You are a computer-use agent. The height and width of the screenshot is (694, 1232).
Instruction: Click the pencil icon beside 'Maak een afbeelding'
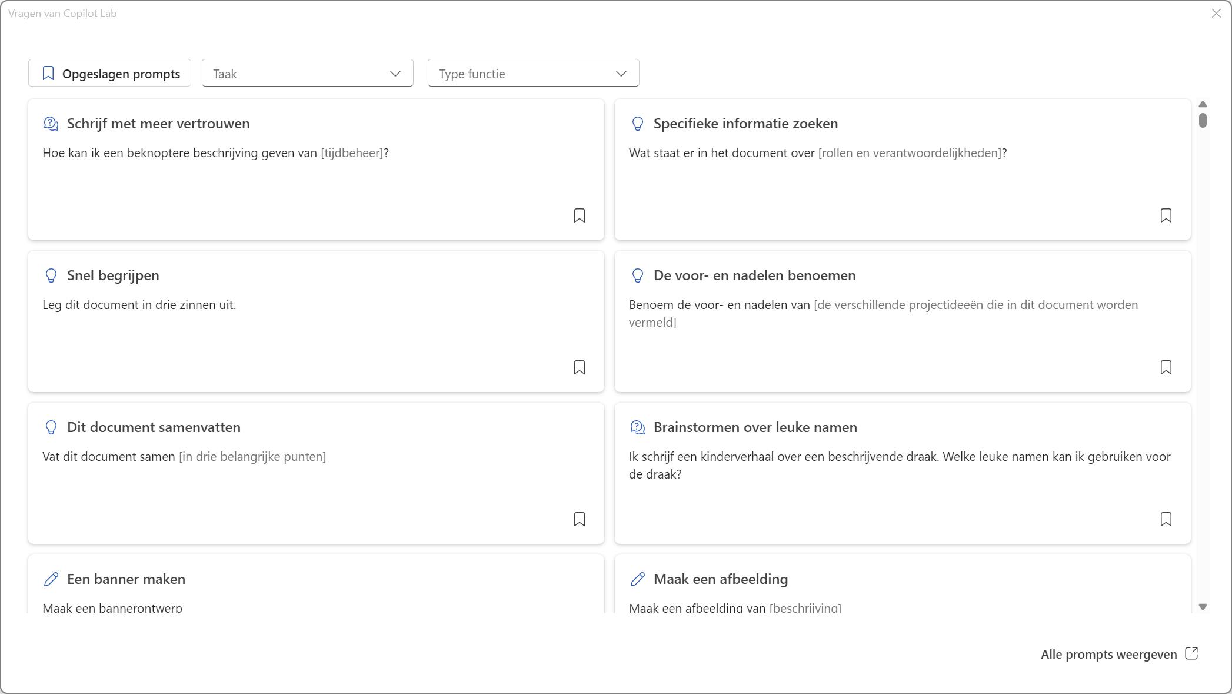point(638,579)
